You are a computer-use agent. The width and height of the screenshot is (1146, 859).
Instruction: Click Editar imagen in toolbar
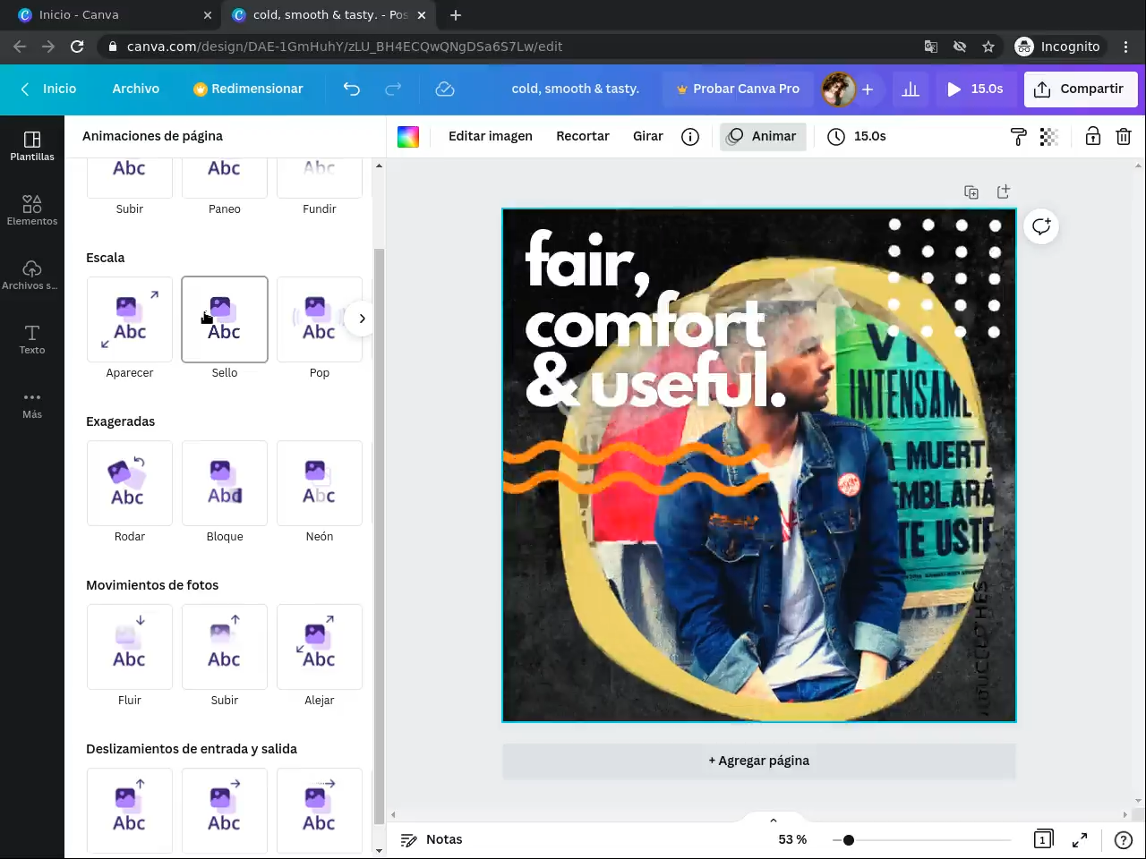coord(491,136)
